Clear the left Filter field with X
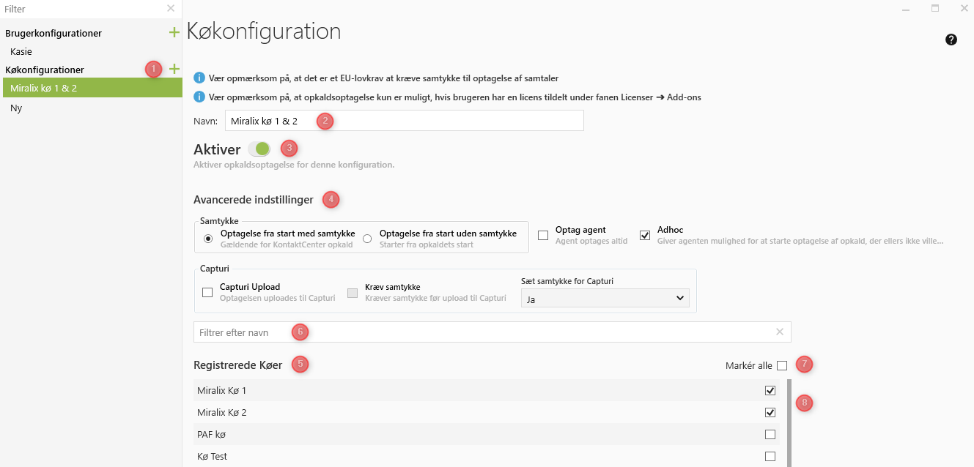The image size is (974, 467). point(171,8)
